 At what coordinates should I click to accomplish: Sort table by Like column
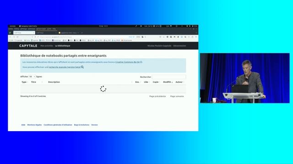[146, 82]
